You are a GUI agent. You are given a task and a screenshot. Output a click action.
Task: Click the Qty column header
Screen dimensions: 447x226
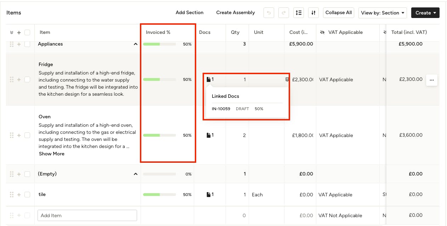coord(235,32)
